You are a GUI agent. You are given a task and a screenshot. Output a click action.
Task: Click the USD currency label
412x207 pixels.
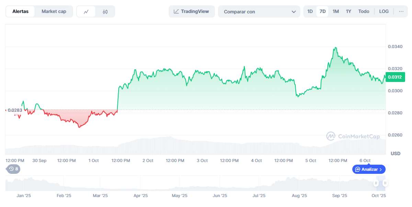[x=396, y=154]
